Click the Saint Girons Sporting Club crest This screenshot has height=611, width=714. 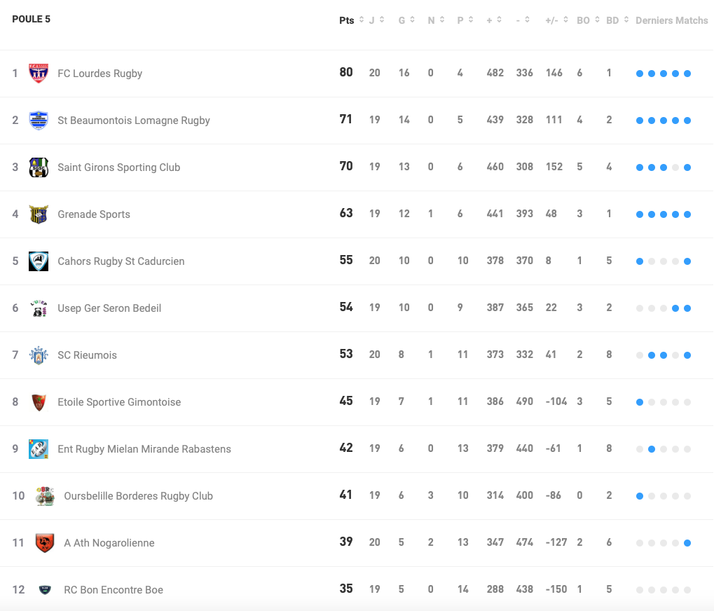point(39,167)
